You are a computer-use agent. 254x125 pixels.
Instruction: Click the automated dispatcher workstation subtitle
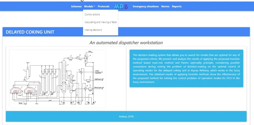click(x=126, y=42)
